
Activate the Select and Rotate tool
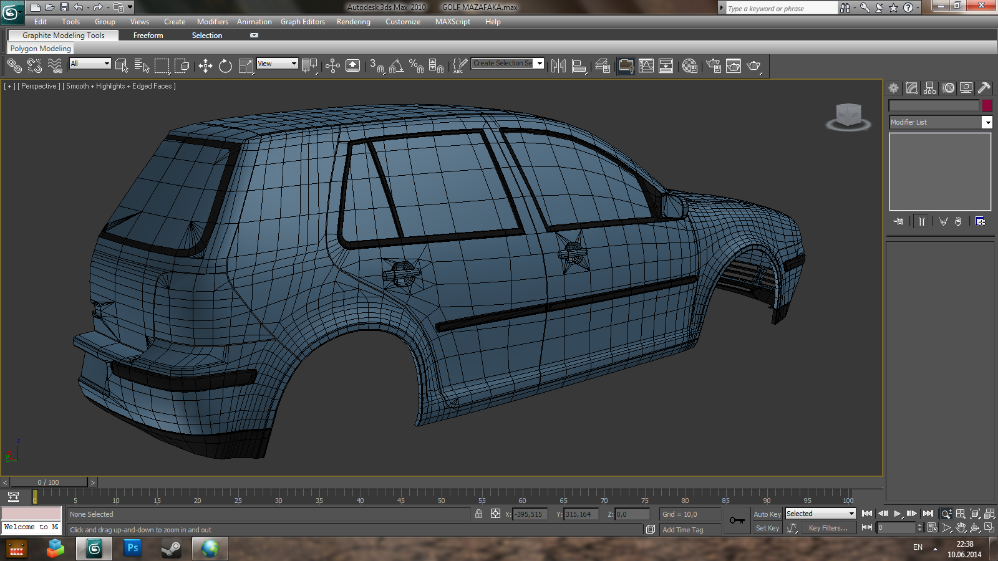[x=225, y=65]
